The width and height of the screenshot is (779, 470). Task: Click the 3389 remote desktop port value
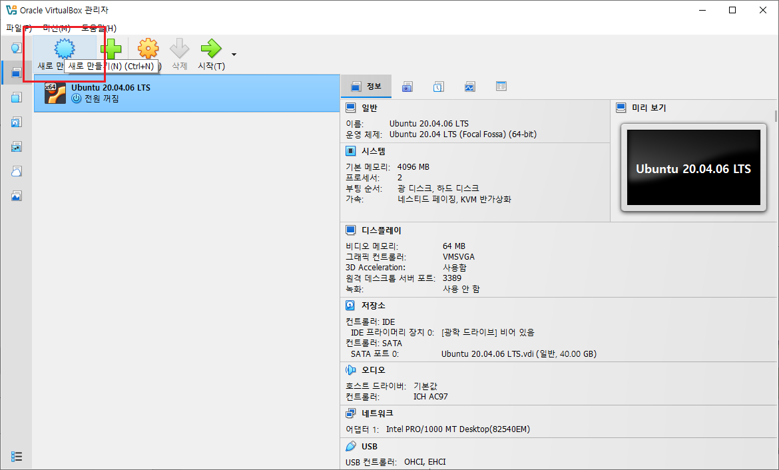[452, 278]
